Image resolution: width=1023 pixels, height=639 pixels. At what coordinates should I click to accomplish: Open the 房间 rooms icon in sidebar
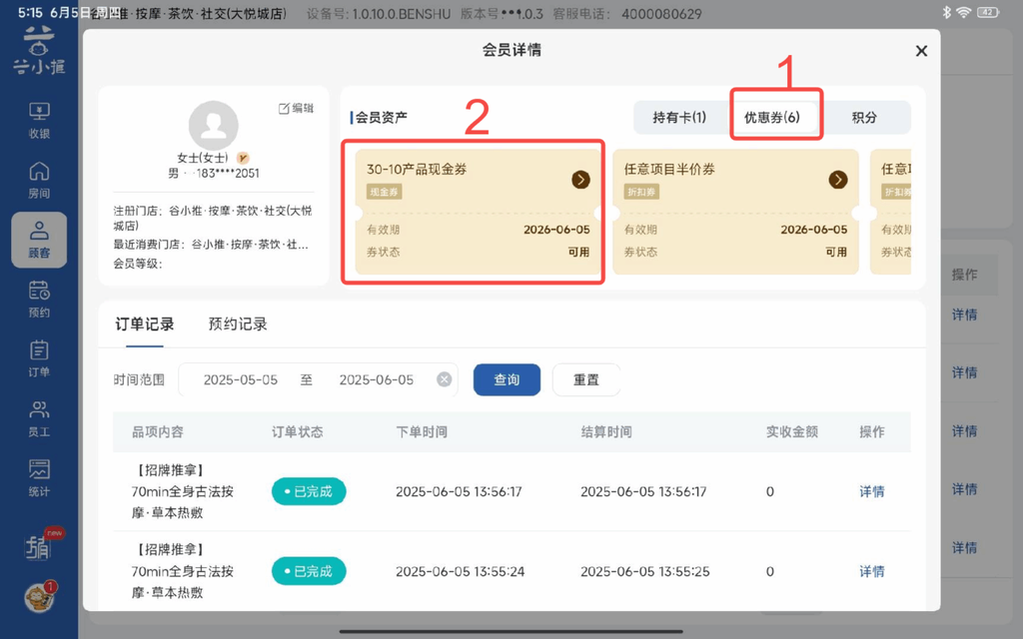[39, 181]
